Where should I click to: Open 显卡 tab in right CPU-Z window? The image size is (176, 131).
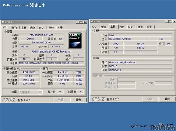[140, 27]
